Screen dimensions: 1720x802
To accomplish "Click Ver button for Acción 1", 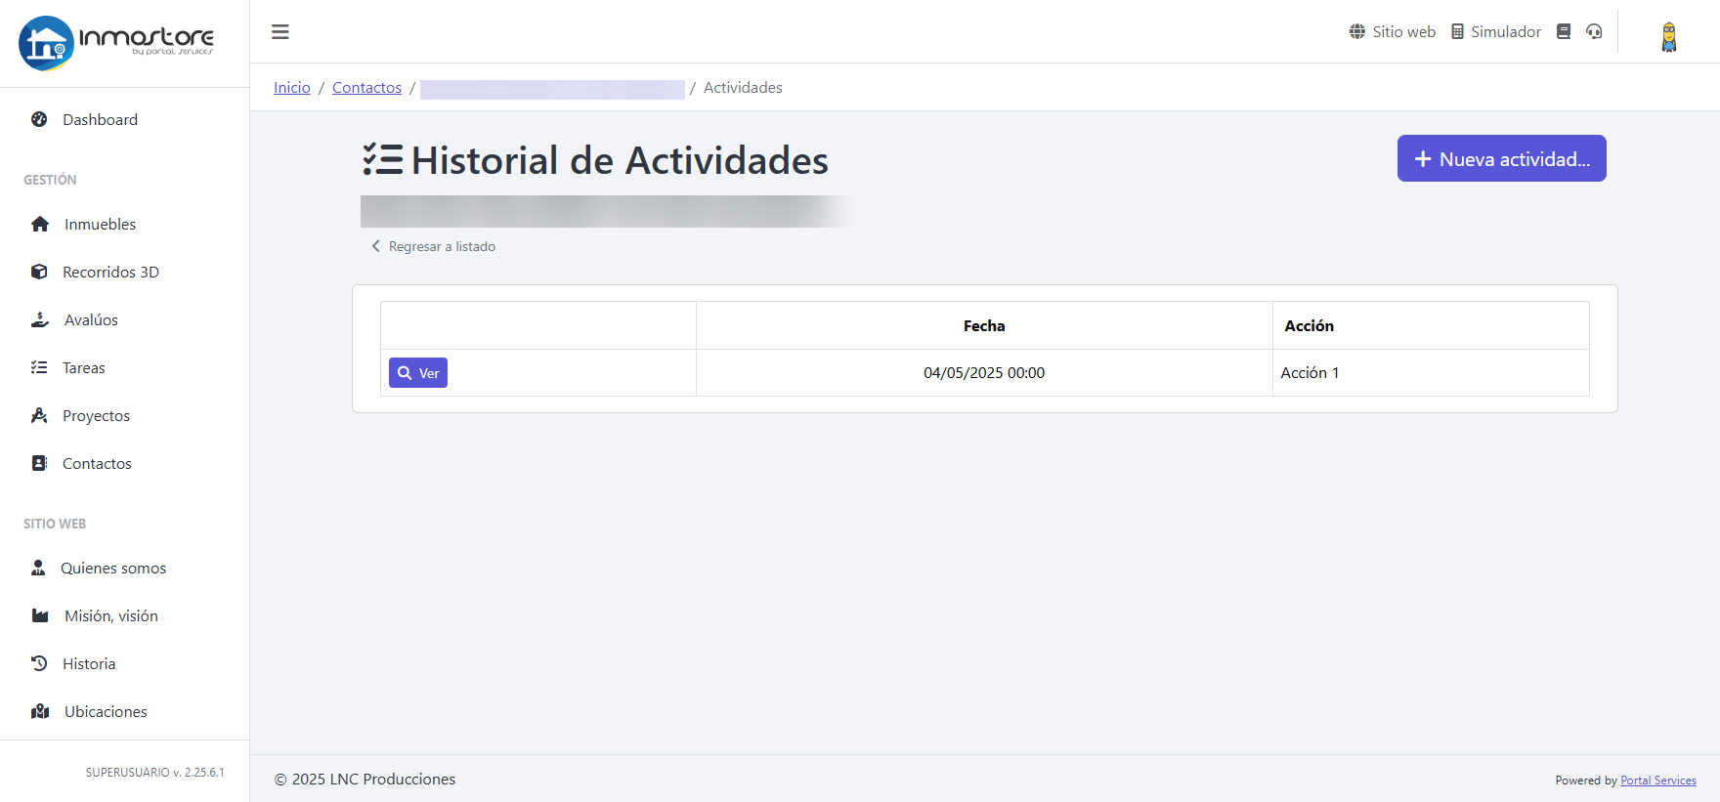I will tap(418, 373).
